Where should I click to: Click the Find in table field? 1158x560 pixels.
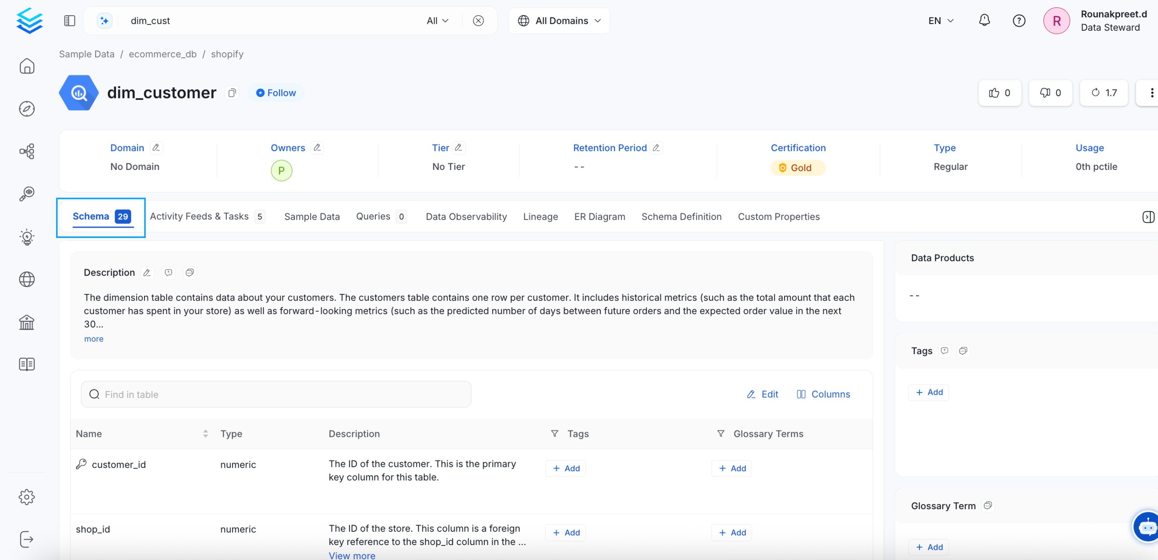276,394
